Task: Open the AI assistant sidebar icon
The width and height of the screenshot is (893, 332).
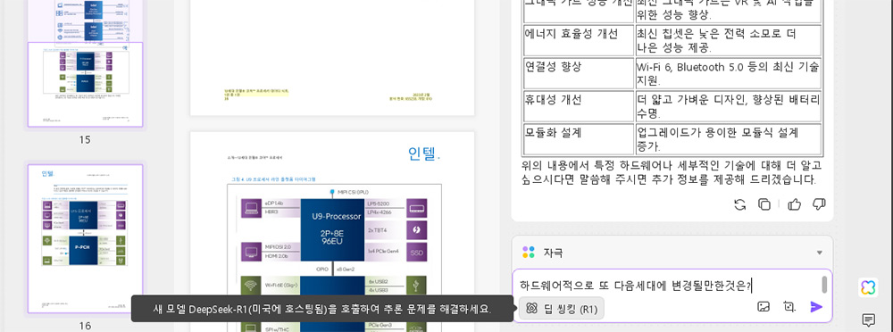Action: point(868,287)
